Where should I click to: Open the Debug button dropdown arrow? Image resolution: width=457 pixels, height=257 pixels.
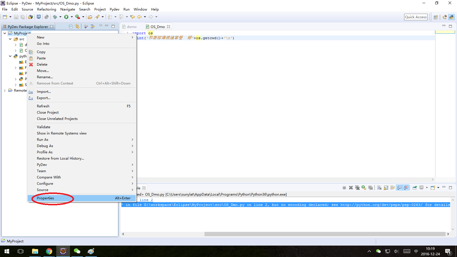[60, 17]
